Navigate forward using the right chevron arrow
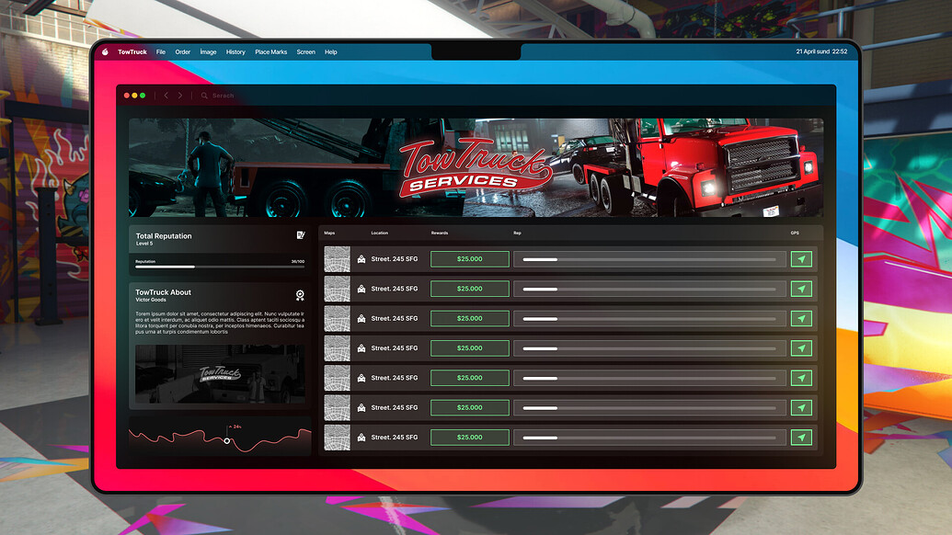952x535 pixels. 178,95
